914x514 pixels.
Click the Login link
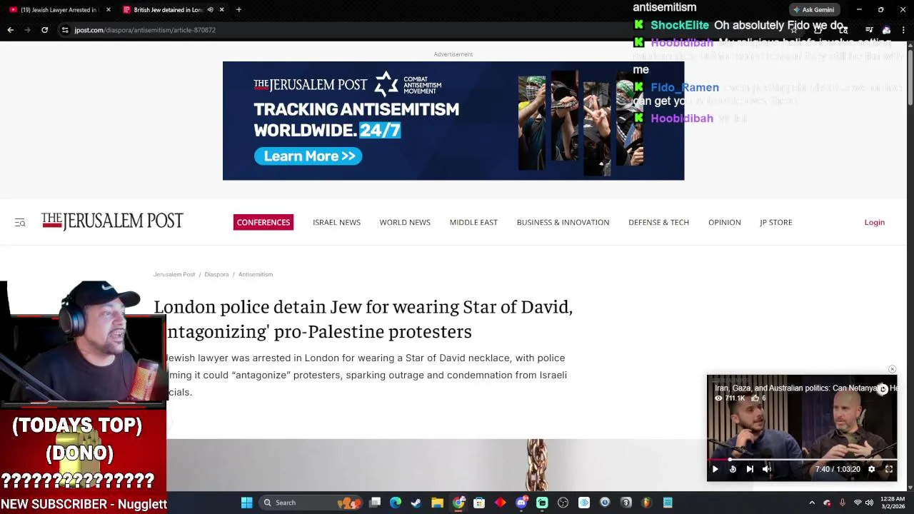coord(874,222)
